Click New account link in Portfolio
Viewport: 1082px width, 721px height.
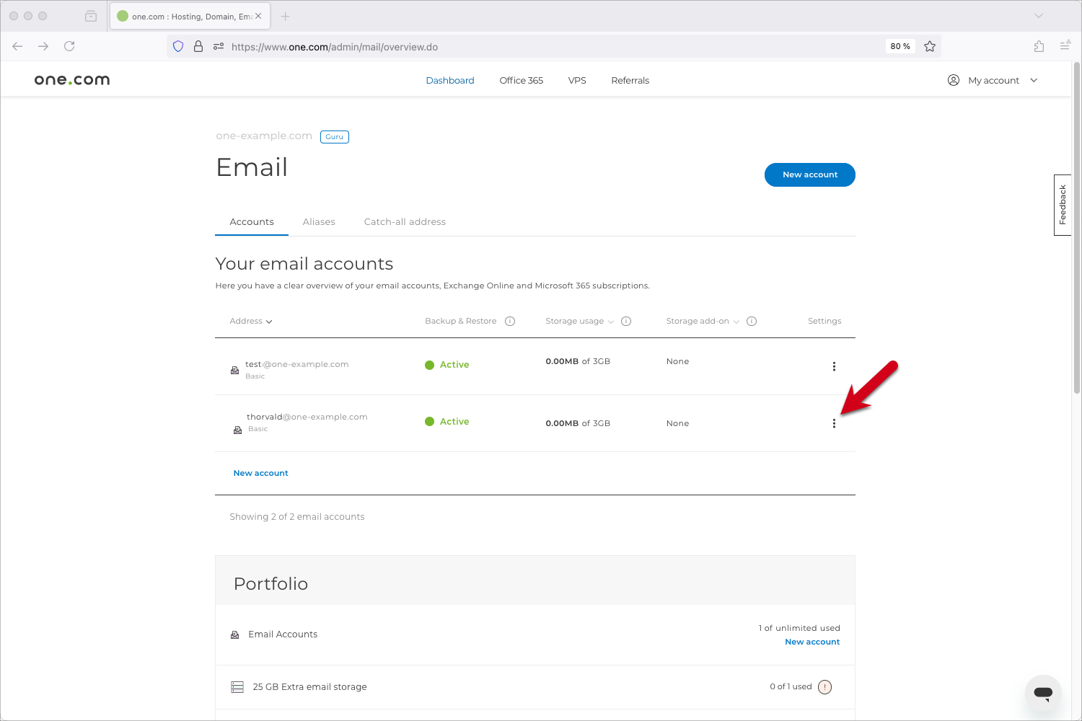coord(812,642)
